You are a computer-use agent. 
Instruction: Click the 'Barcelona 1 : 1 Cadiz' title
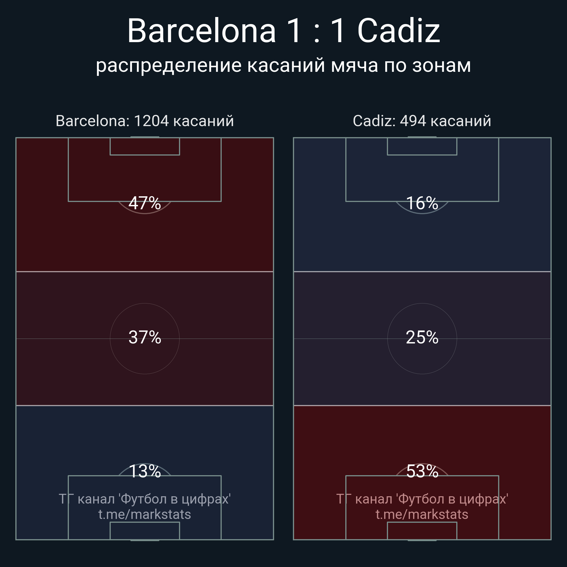click(x=283, y=31)
